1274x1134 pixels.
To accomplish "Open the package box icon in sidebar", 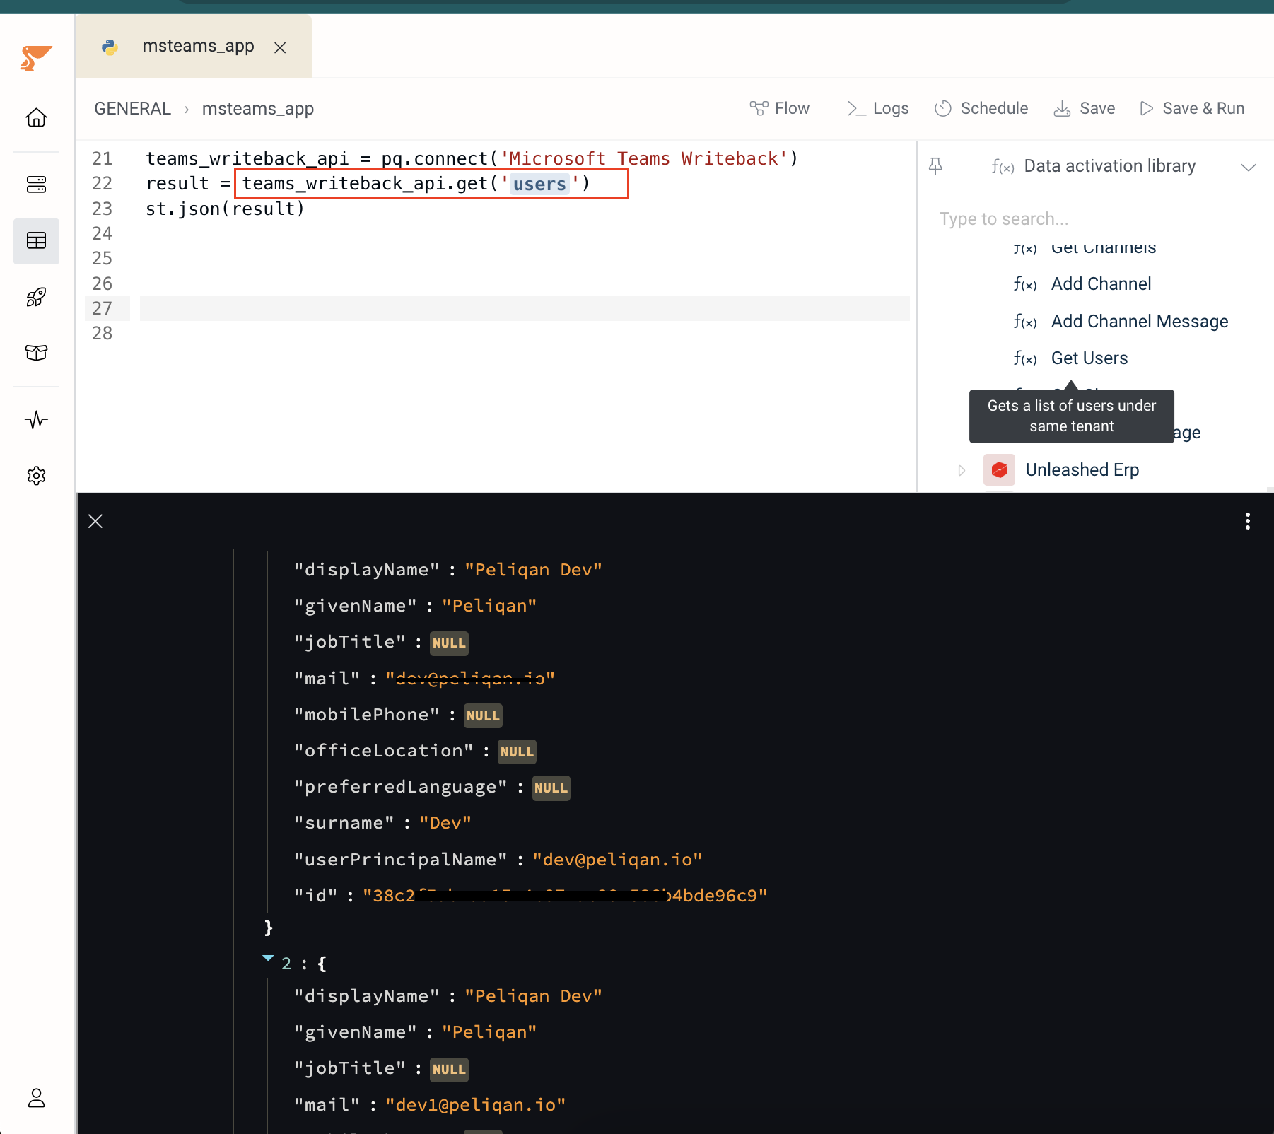I will (36, 352).
